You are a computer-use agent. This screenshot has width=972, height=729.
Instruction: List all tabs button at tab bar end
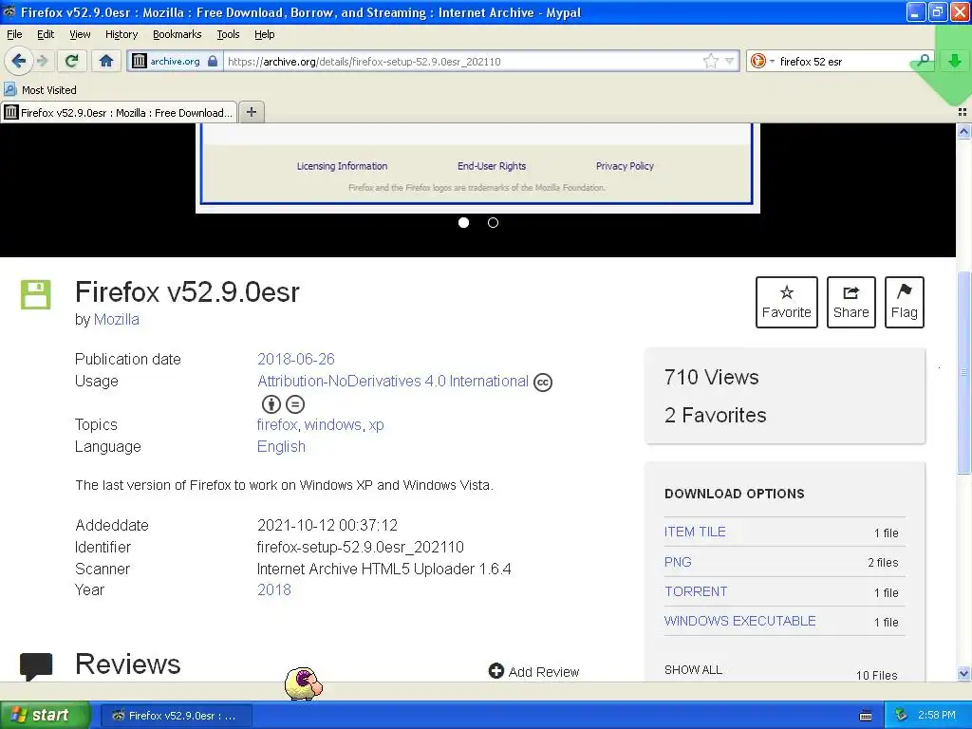pos(963,112)
